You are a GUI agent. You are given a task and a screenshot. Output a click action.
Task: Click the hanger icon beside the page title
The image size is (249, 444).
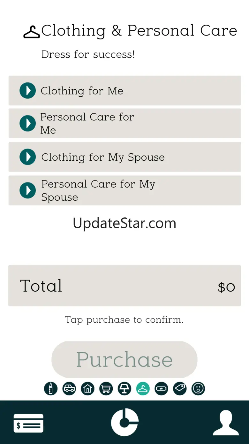click(32, 32)
